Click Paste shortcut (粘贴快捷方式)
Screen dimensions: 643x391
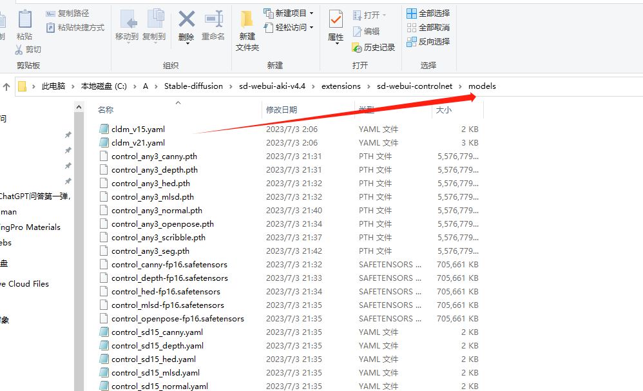coord(75,27)
